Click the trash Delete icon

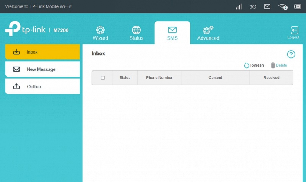point(273,65)
